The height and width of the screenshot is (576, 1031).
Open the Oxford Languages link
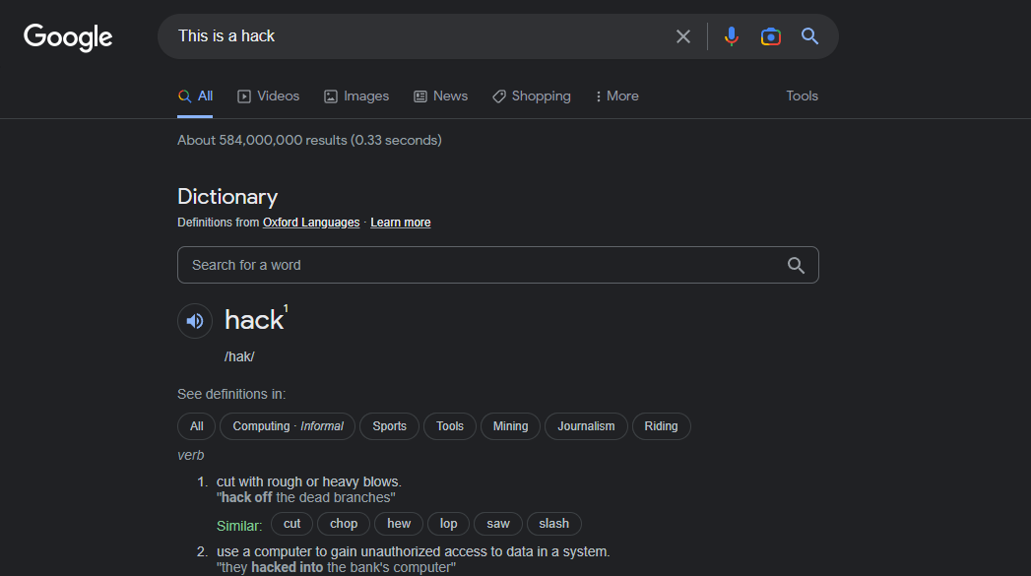click(311, 223)
